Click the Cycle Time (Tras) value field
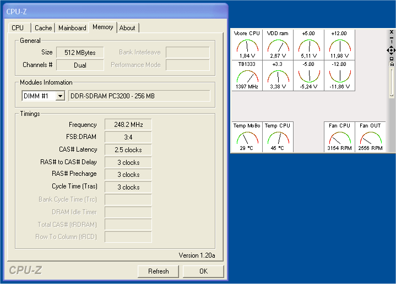Image resolution: width=396 pixels, height=284 pixels. pos(128,187)
